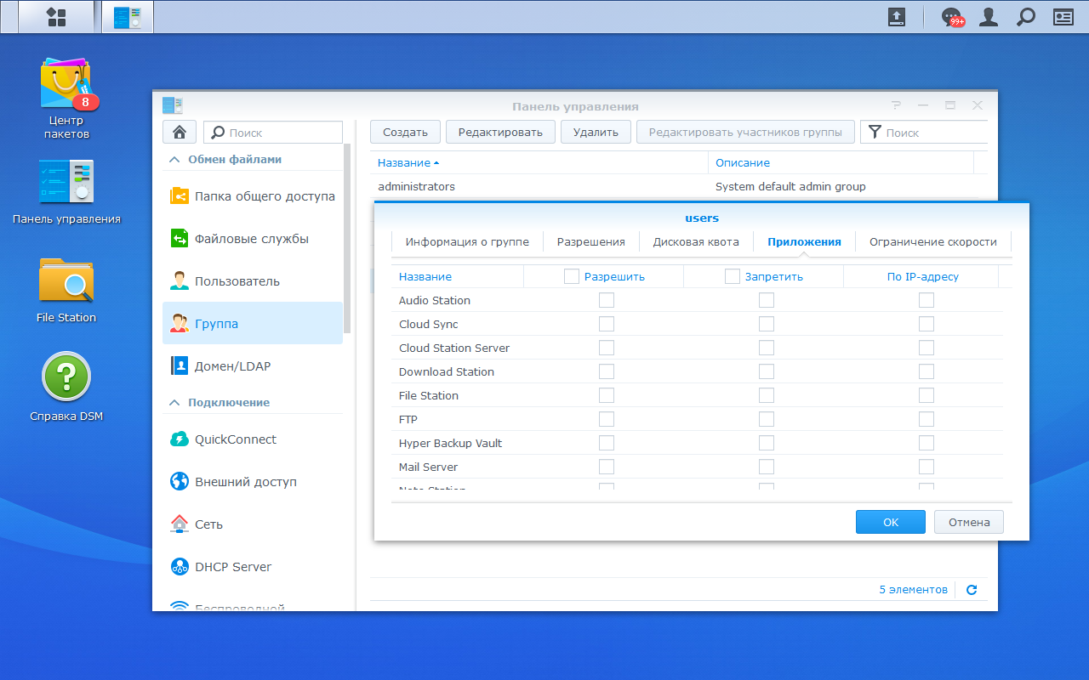The image size is (1089, 680).
Task: Click the filter funnel icon
Action: (x=875, y=133)
